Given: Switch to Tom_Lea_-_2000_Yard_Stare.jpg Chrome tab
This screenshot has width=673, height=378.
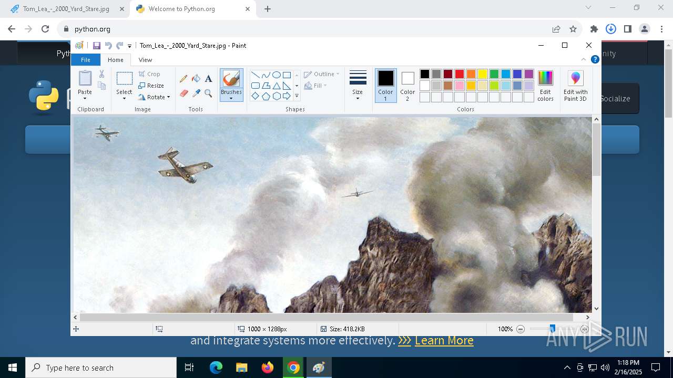Looking at the screenshot, I should coord(66,9).
